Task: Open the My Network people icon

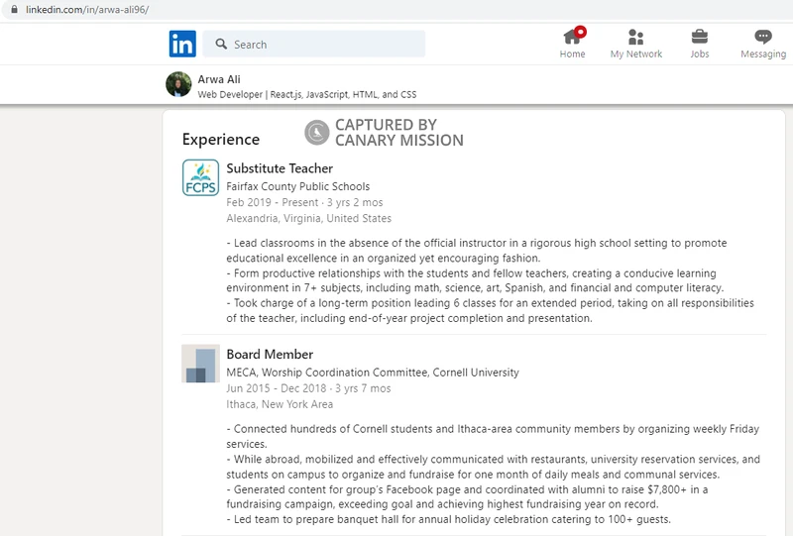Action: [635, 37]
